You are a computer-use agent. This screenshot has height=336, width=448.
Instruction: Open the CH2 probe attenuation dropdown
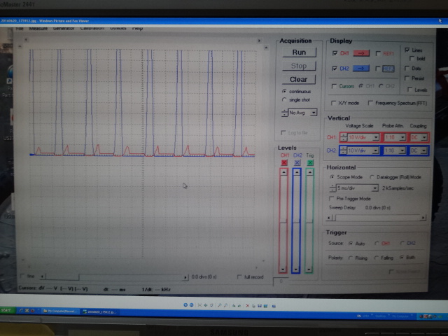pos(402,150)
